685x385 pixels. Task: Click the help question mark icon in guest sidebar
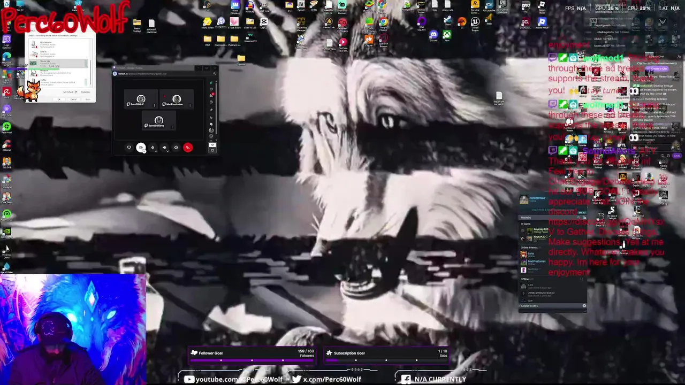[211, 102]
